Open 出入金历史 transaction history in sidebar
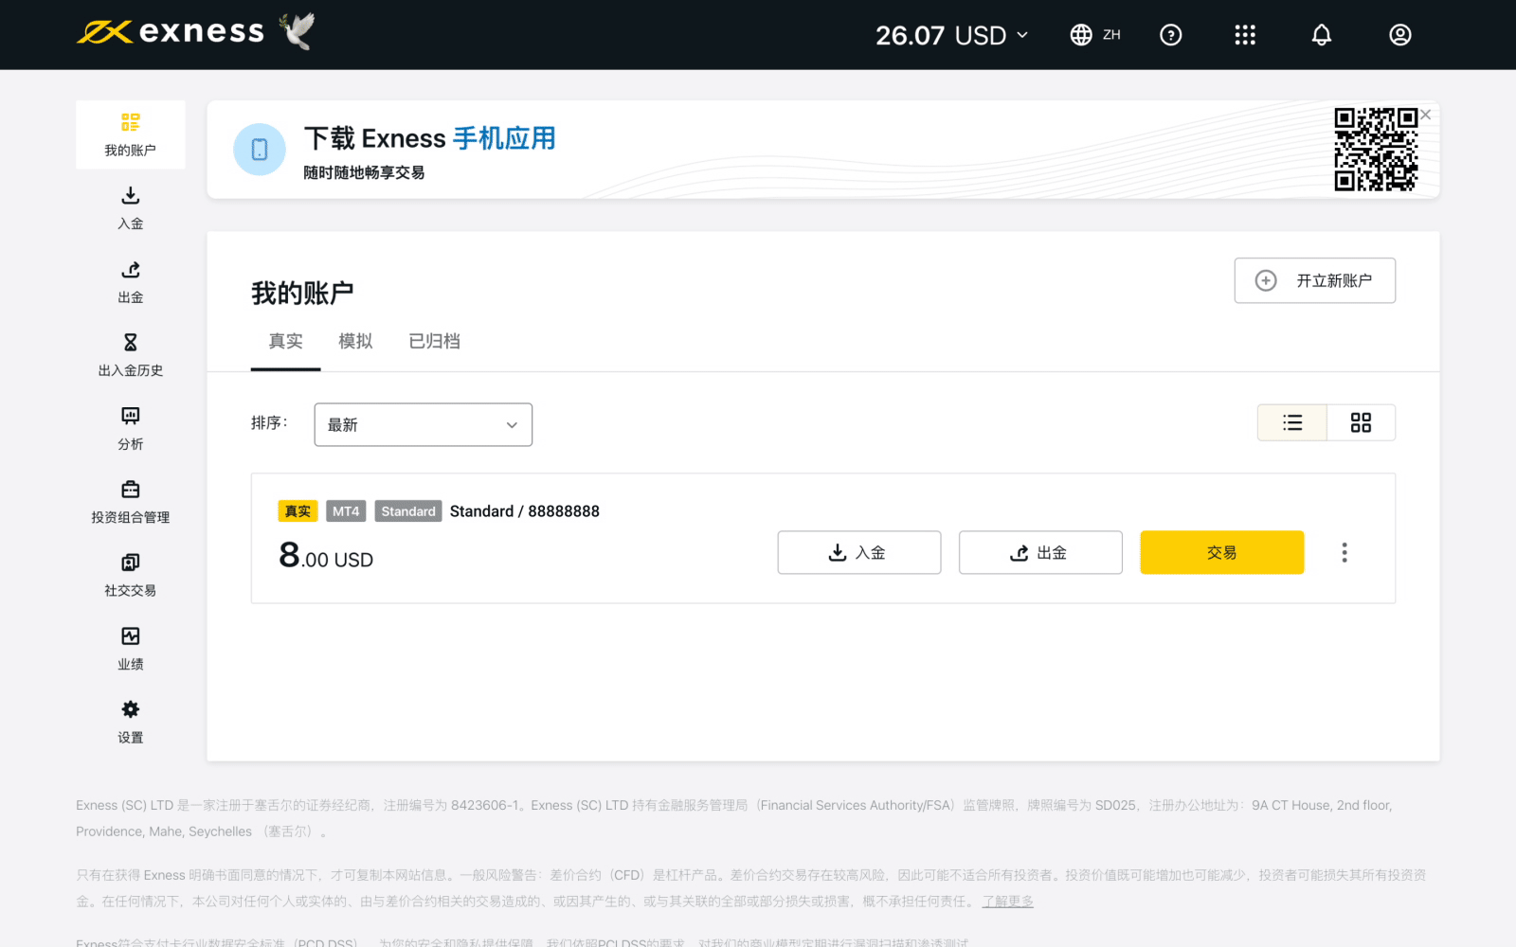This screenshot has height=947, width=1516. [x=131, y=355]
